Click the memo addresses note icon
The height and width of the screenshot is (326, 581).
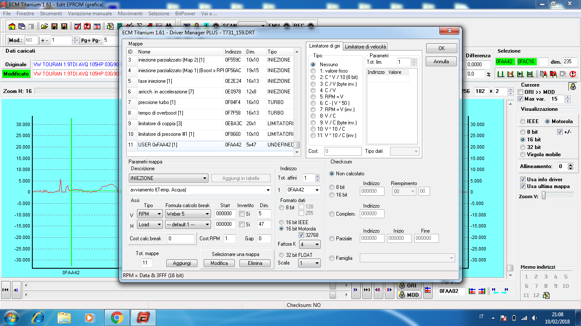[x=546, y=295]
